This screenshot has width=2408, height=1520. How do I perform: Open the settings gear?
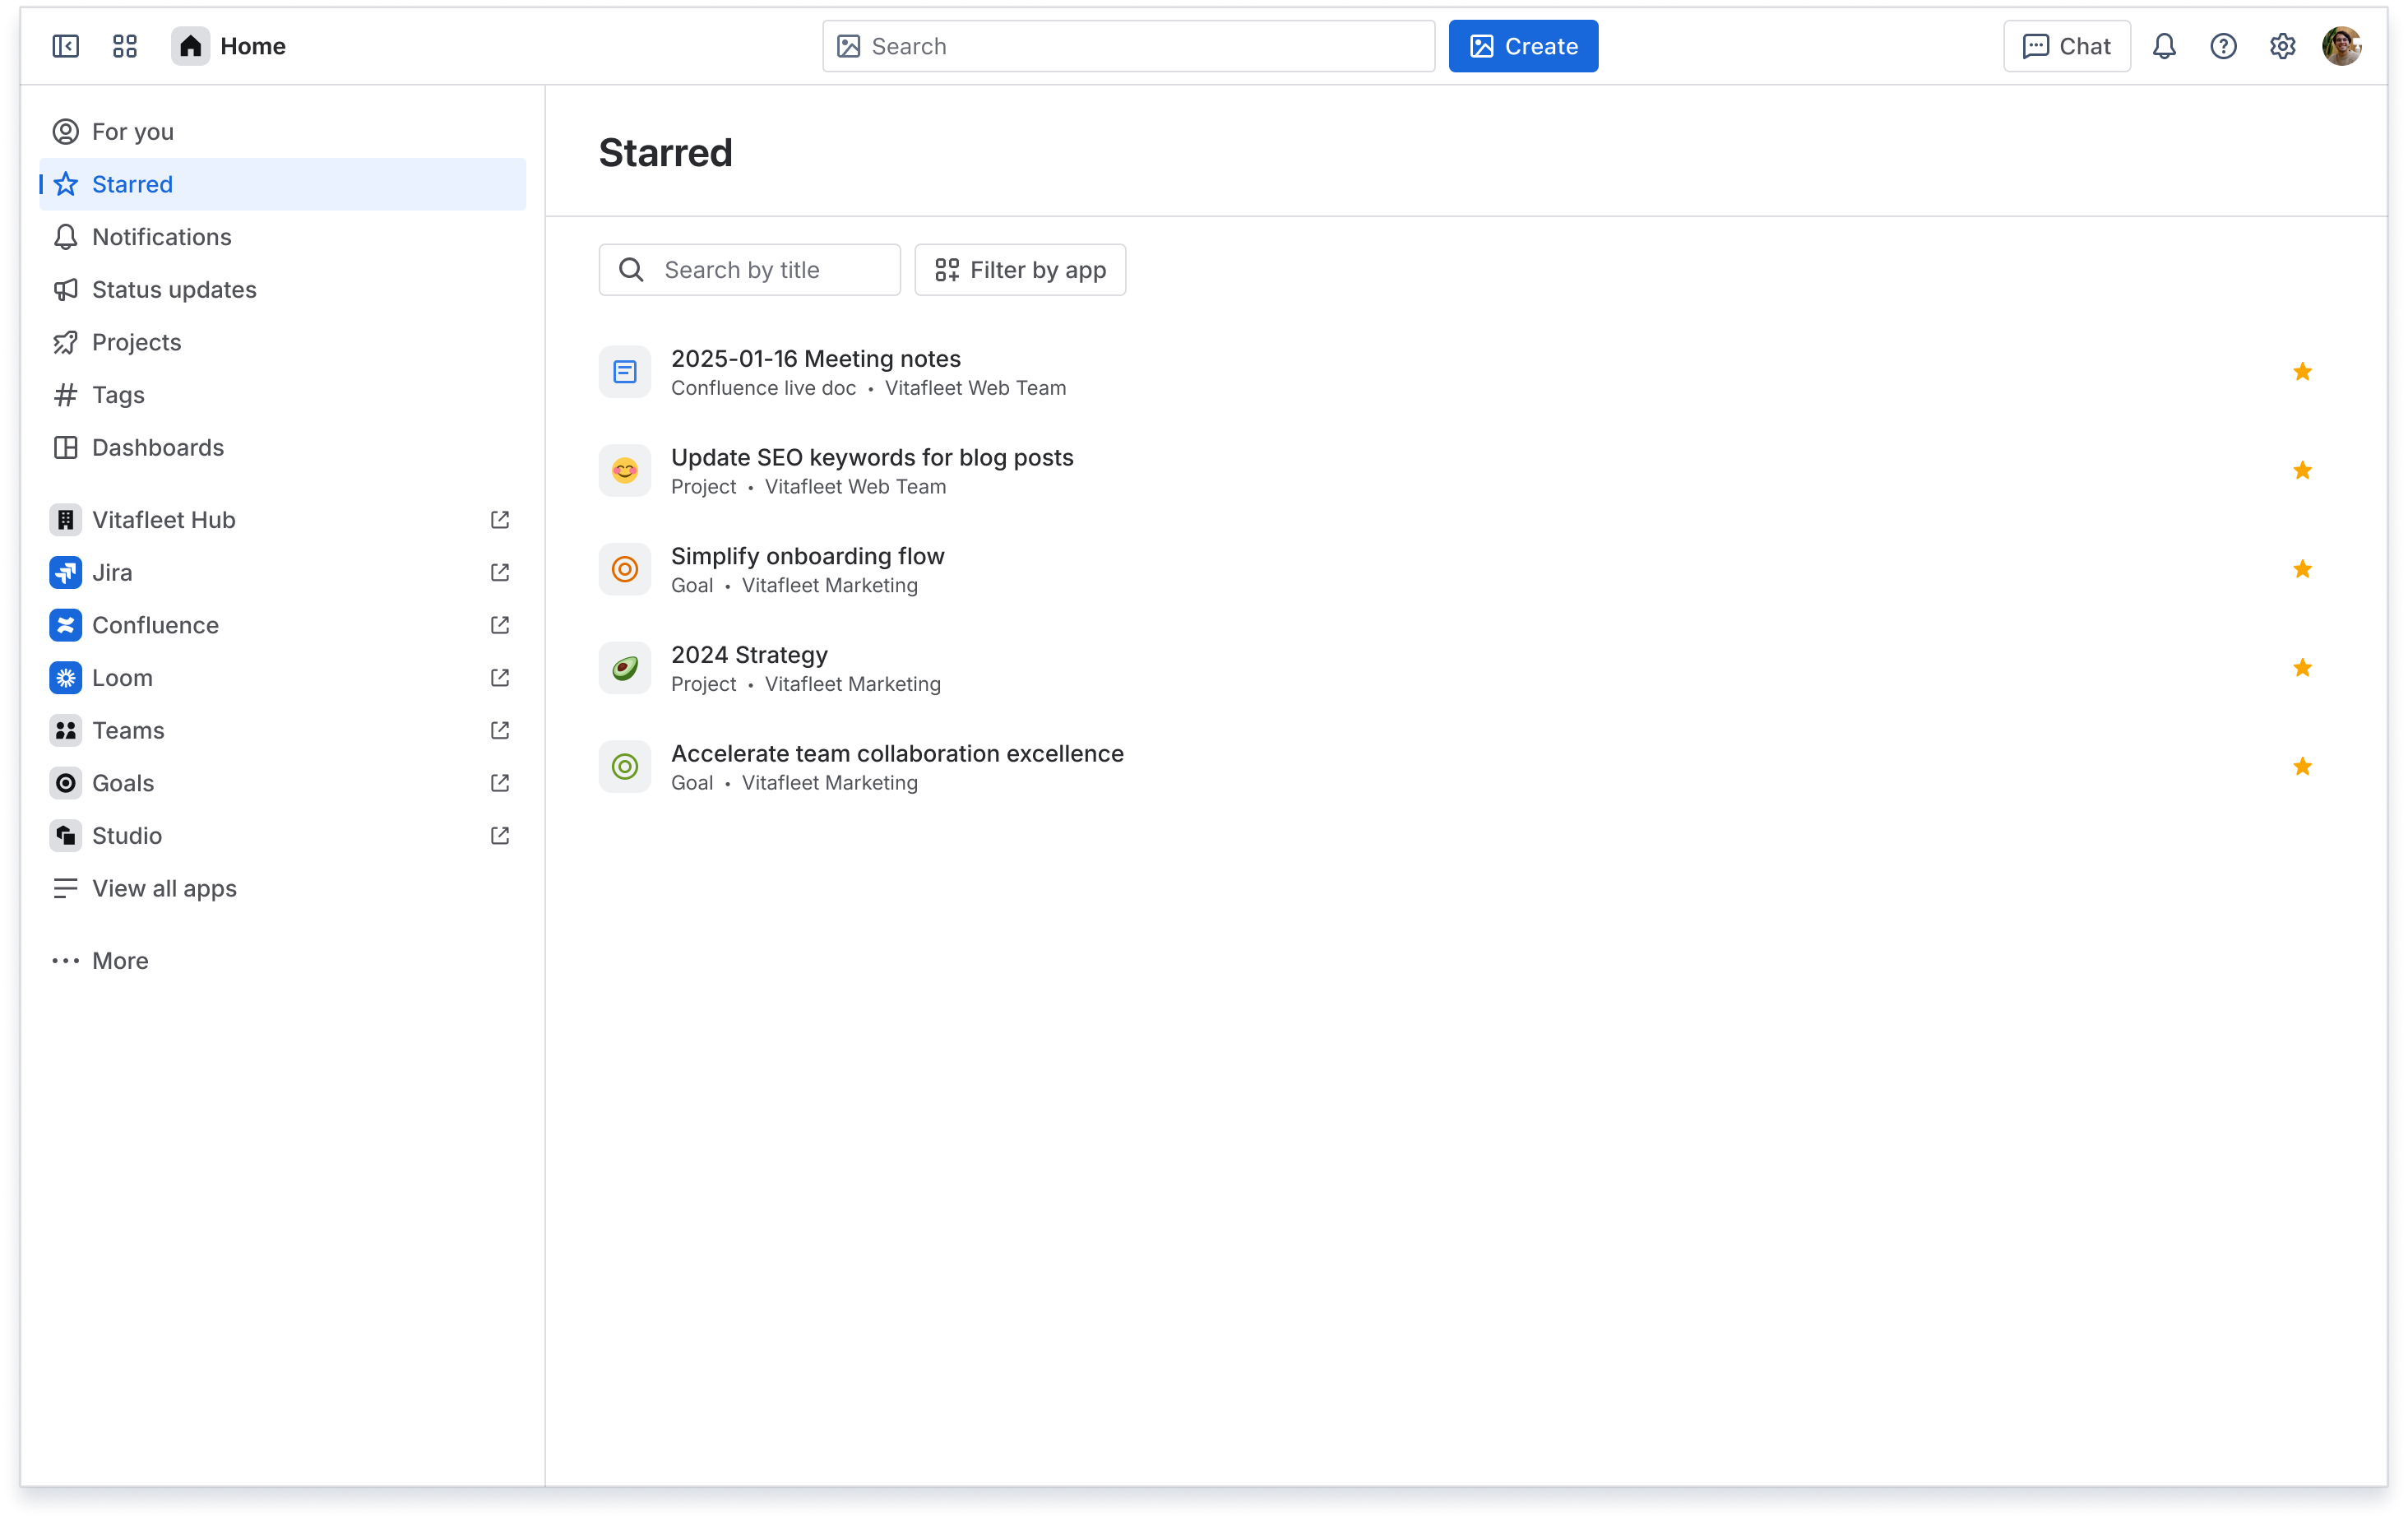tap(2282, 45)
